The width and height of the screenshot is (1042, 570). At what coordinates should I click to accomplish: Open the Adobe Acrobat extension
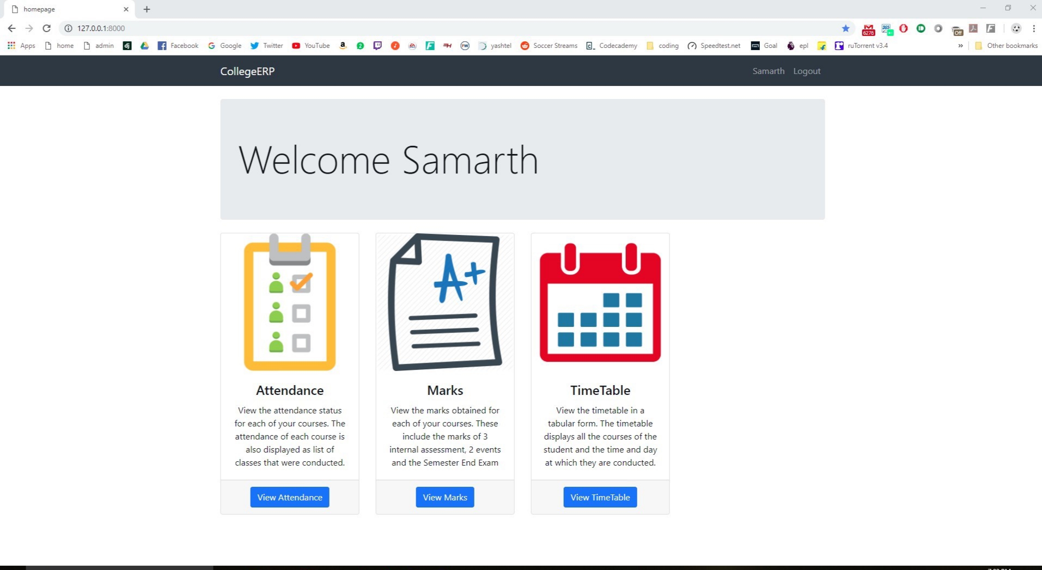(973, 28)
